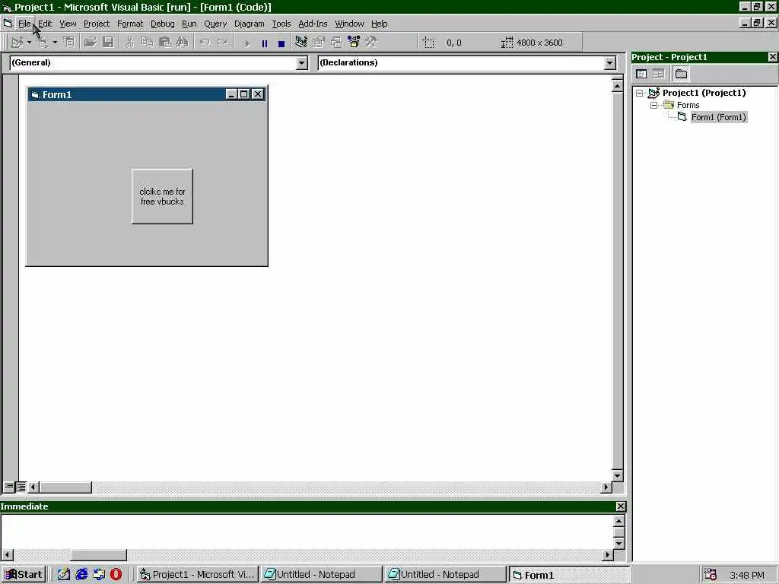Click View Code icon in Project panel
Image resolution: width=779 pixels, height=584 pixels.
[641, 74]
